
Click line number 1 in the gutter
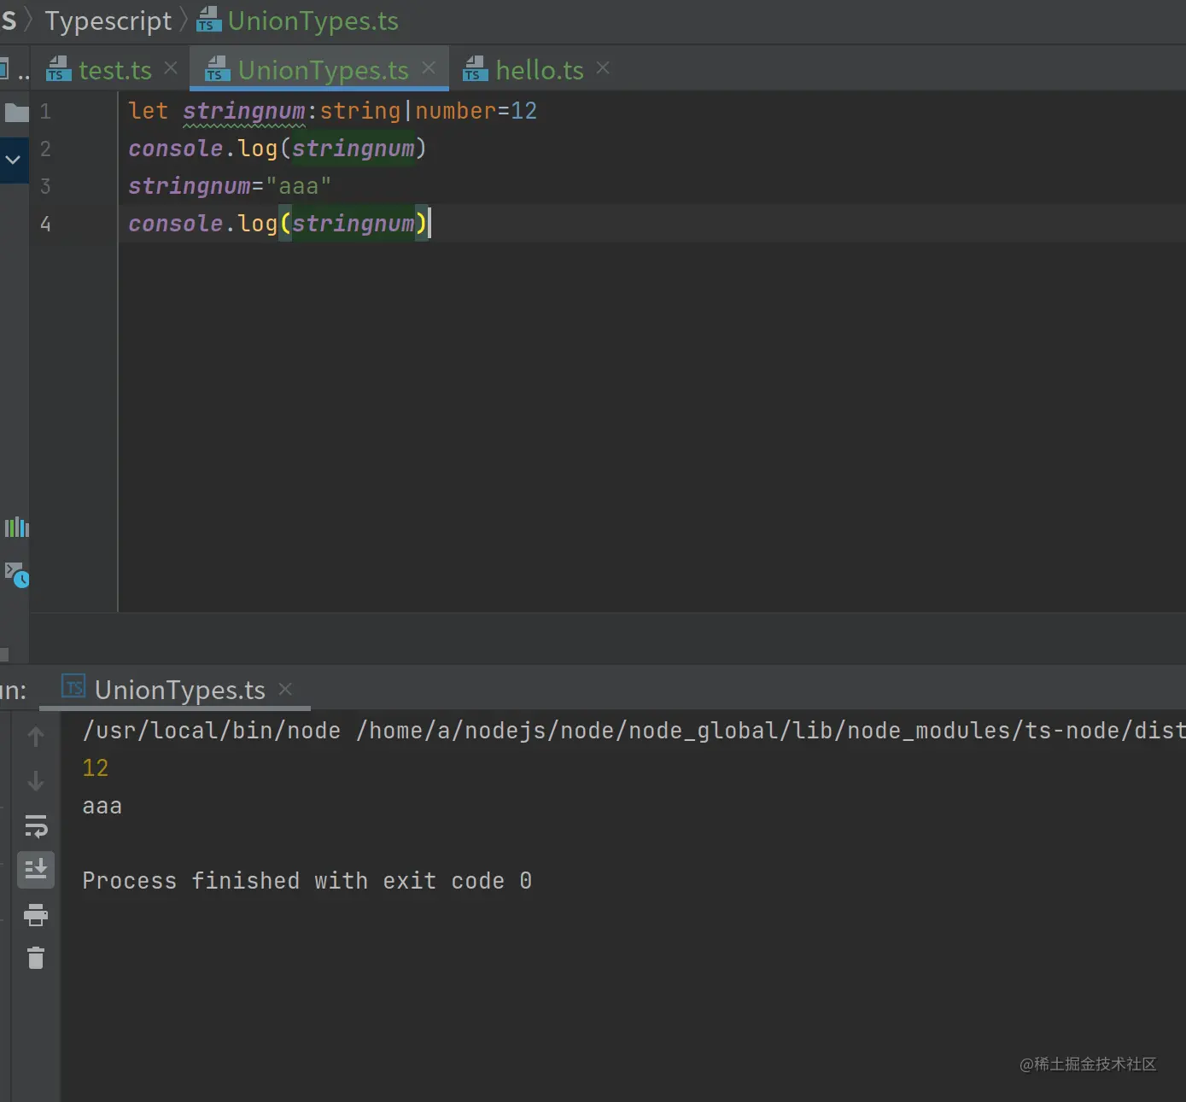pos(45,111)
